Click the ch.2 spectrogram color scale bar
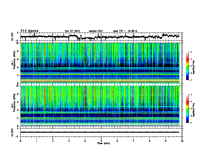 pos(187,109)
